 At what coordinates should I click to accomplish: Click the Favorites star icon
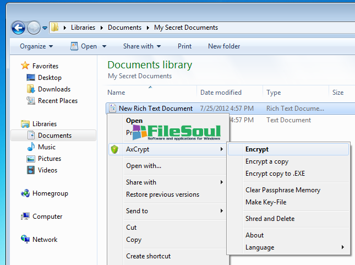(x=25, y=66)
